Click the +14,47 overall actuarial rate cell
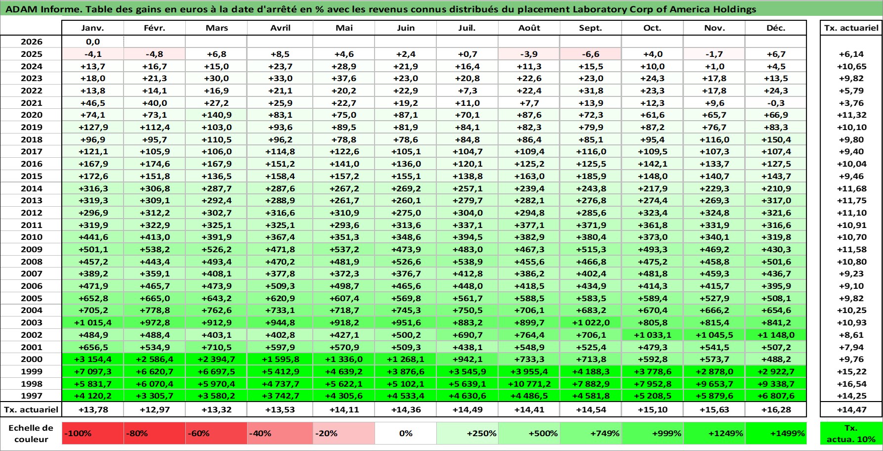The height and width of the screenshot is (451, 883). (x=851, y=409)
